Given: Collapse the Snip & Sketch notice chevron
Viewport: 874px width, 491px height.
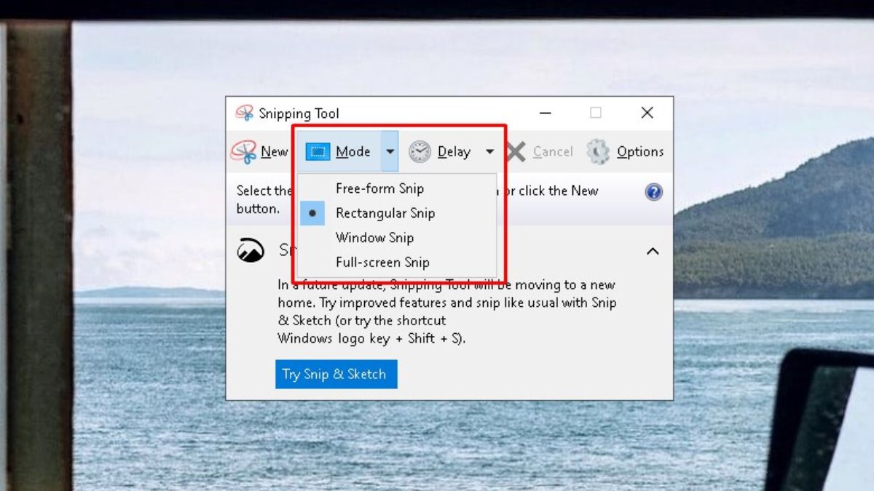Looking at the screenshot, I should 653,251.
